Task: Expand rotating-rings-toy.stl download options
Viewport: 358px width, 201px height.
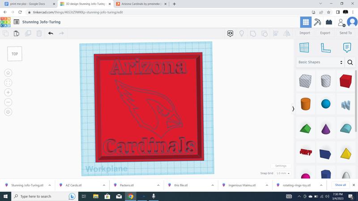Action: (x=321, y=185)
